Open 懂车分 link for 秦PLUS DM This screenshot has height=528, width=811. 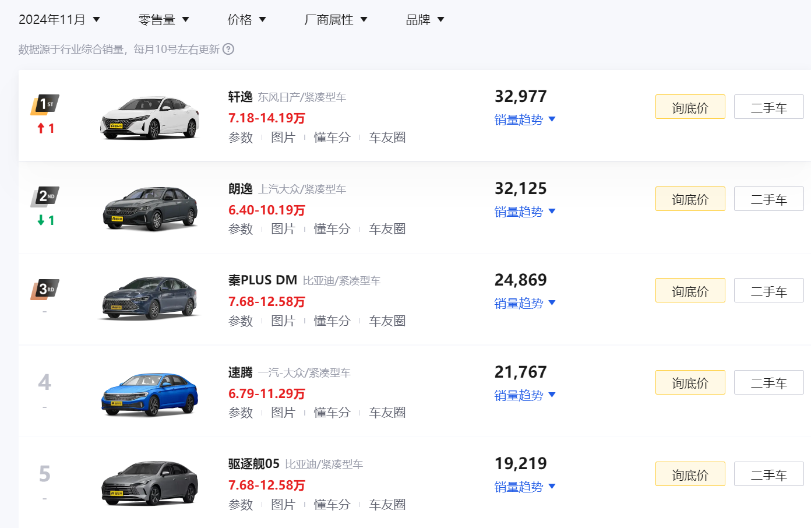(332, 321)
